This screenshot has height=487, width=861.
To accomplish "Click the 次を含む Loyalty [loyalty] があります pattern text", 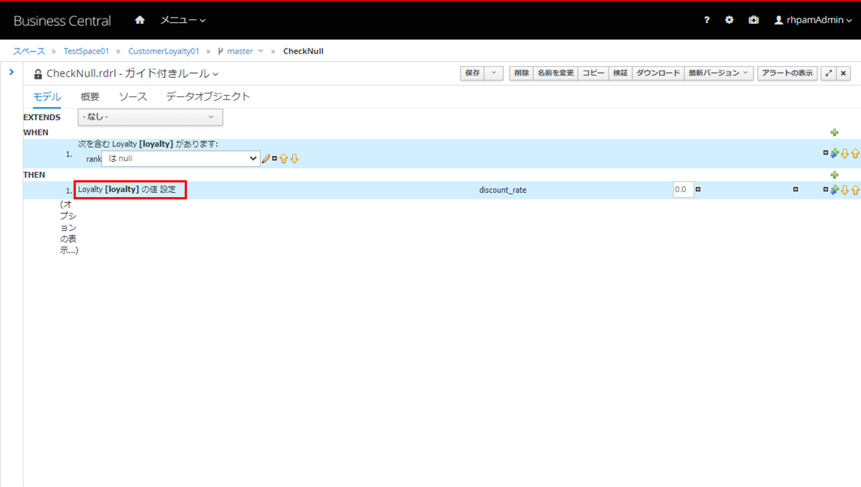I will coord(148,144).
